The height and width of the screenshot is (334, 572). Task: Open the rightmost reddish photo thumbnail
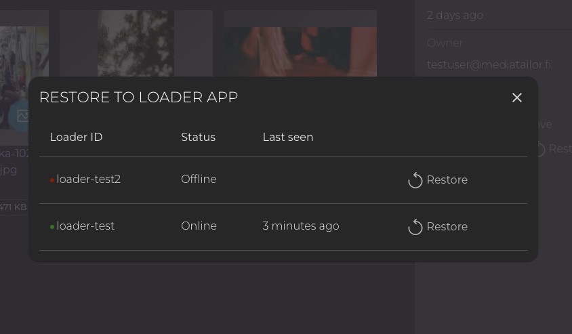coord(300,51)
